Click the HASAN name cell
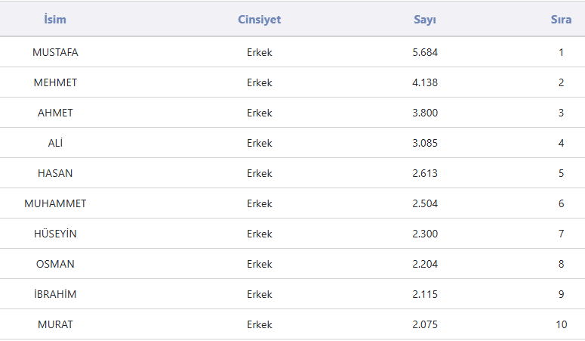Image resolution: width=585 pixels, height=341 pixels. click(55, 173)
